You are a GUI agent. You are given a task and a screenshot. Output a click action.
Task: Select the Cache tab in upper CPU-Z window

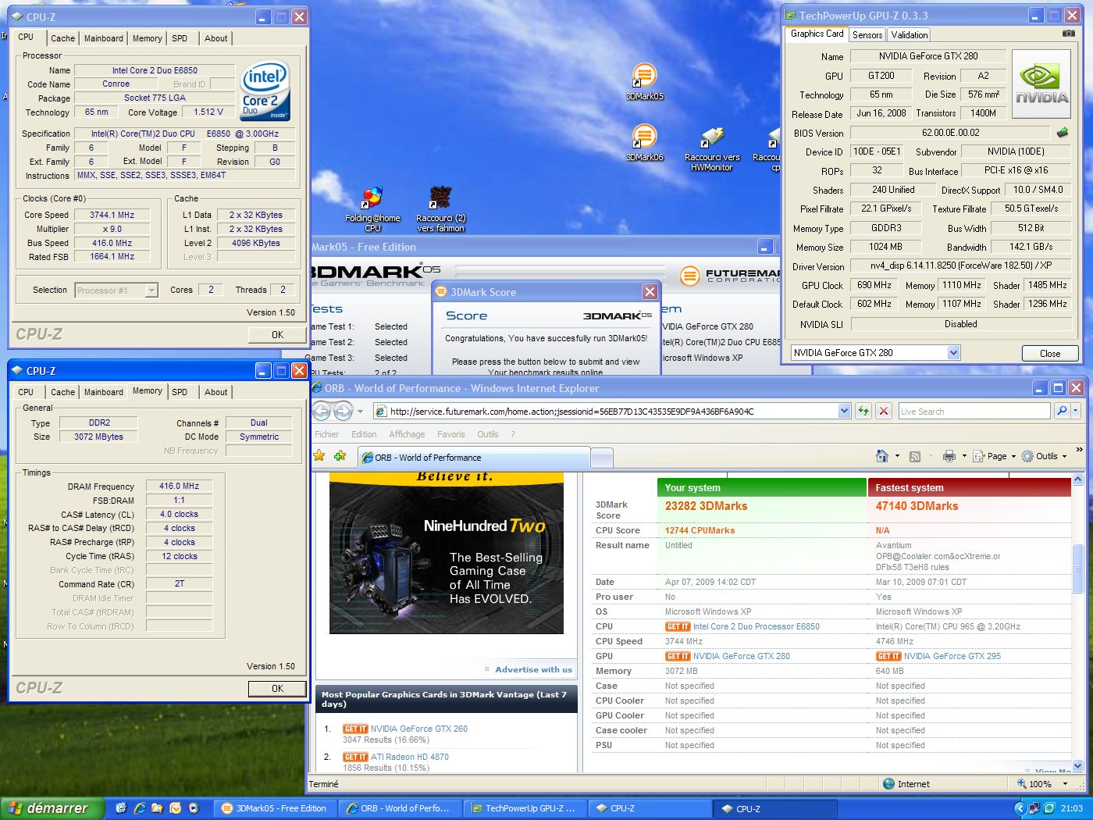(62, 38)
